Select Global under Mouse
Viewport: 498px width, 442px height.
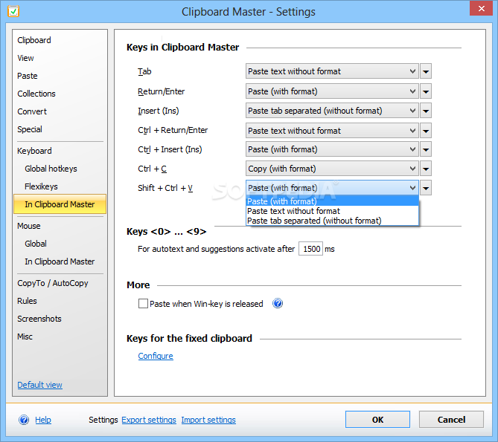tap(36, 244)
